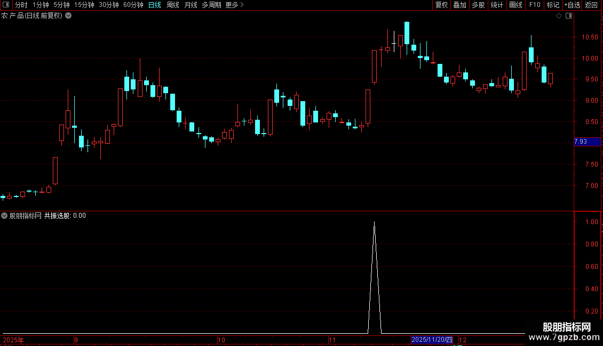The height and width of the screenshot is (346, 603).
Task: Click month 11 on the time axis
Action: click(x=332, y=340)
